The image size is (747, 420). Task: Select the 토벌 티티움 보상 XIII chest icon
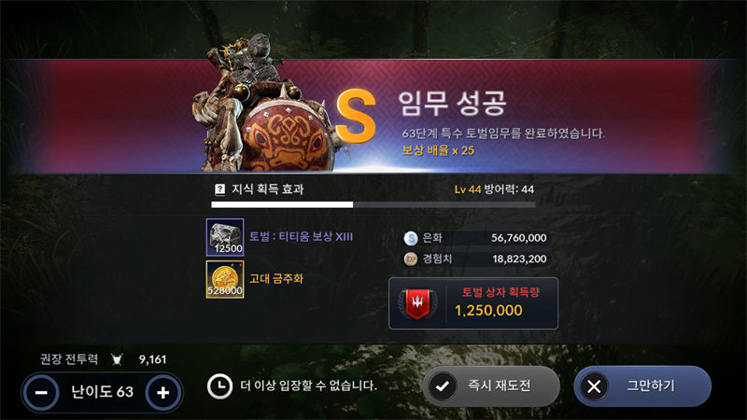[x=225, y=237]
